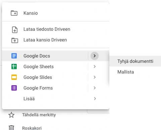Screen dimensions: 161x130
Task: Click the file upload icon
Action: (x=15, y=30)
